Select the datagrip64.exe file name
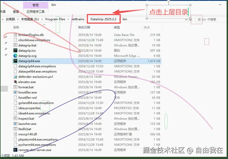This screenshot has height=159, width=228. click(29, 61)
